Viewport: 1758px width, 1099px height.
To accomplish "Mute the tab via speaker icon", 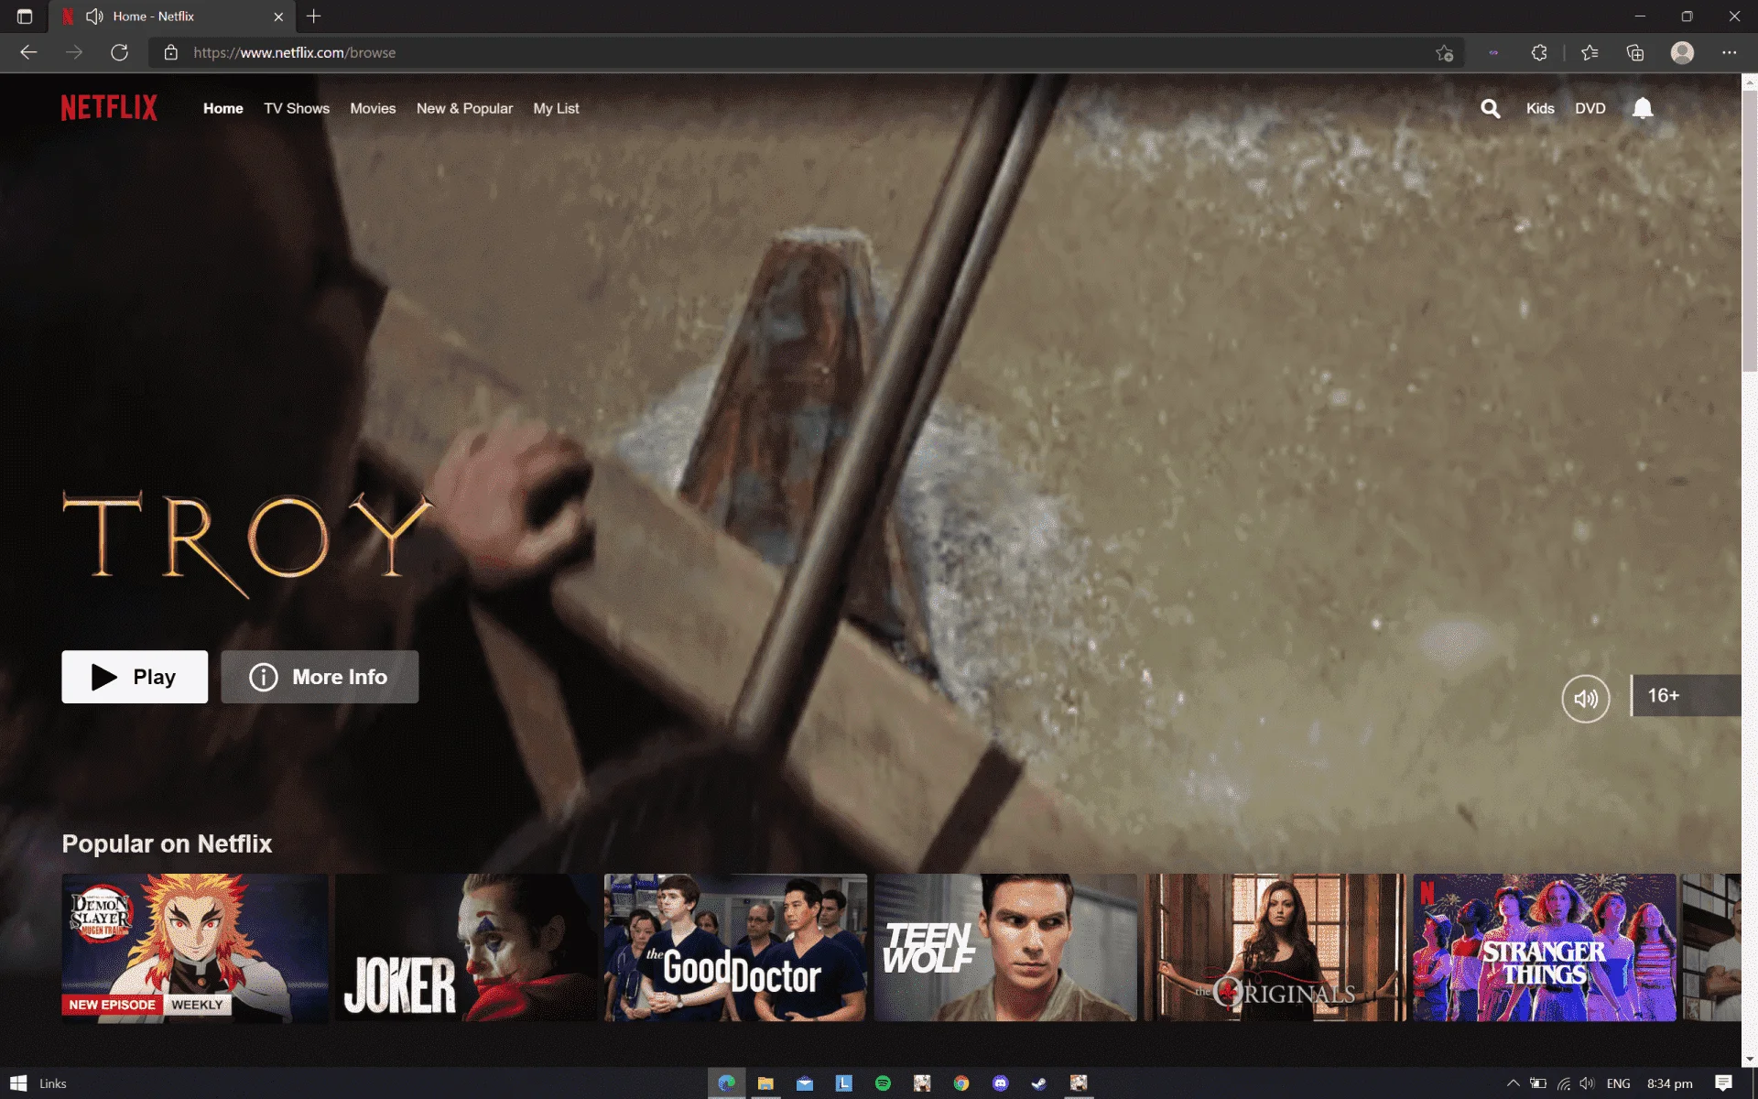I will point(94,16).
